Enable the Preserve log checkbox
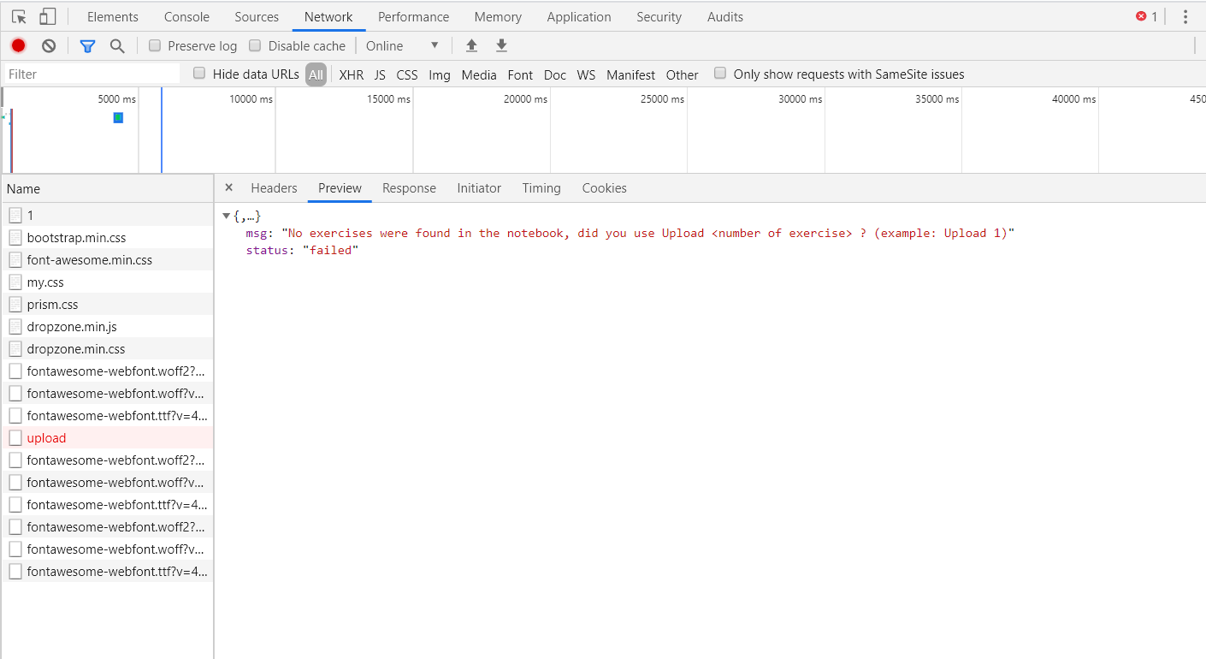Image resolution: width=1206 pixels, height=659 pixels. click(x=155, y=45)
